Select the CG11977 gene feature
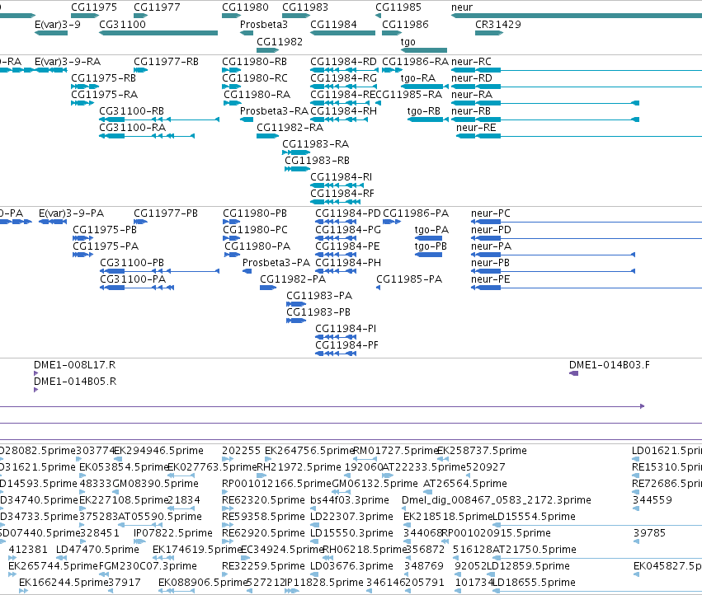Screen dimensions: 702x595 pos(140,16)
